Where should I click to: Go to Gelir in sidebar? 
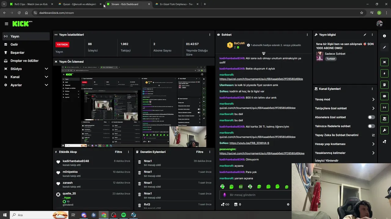point(26,44)
